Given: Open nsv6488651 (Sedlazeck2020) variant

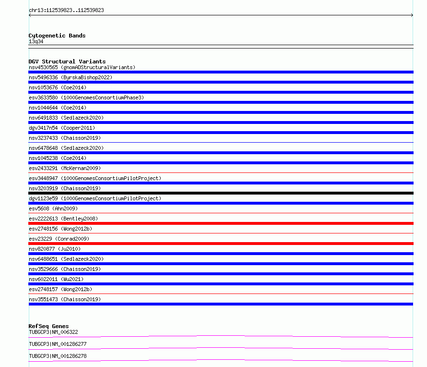Looking at the screenshot, I should click(x=66, y=259).
